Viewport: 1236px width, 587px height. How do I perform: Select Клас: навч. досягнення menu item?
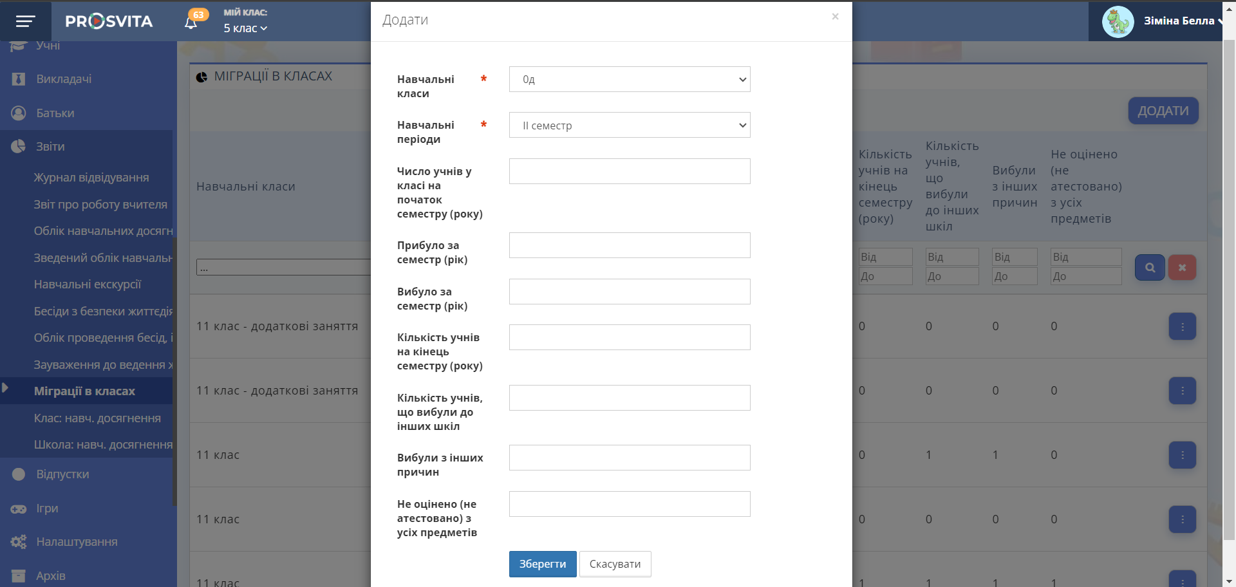point(97,418)
